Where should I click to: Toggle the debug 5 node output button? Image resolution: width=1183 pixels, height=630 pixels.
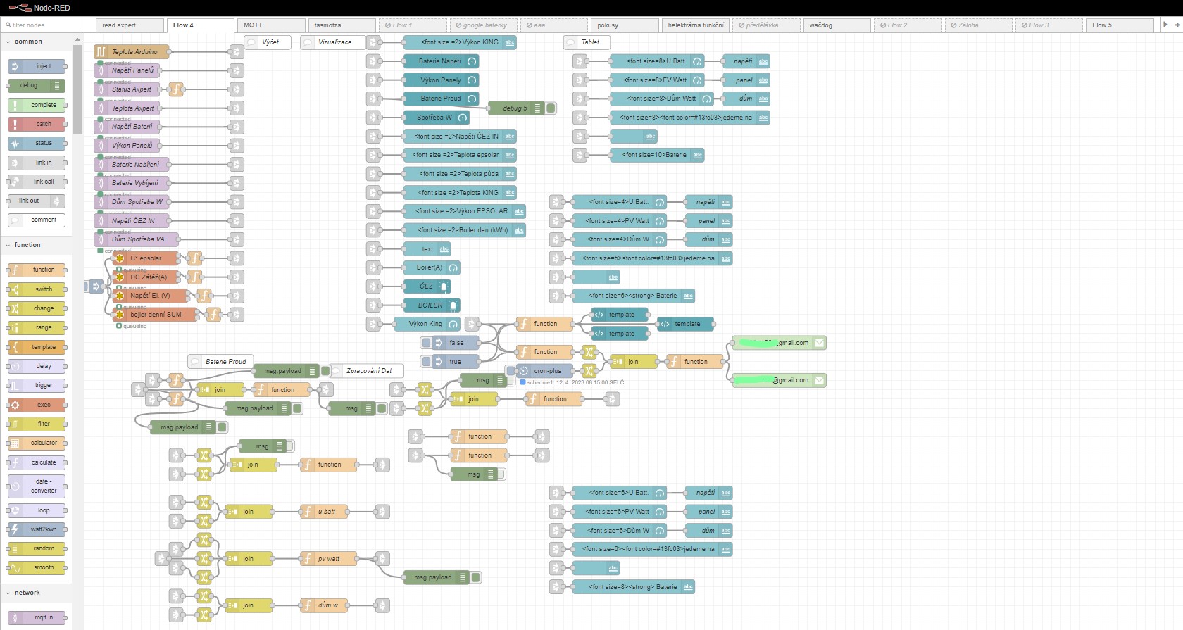[551, 108]
